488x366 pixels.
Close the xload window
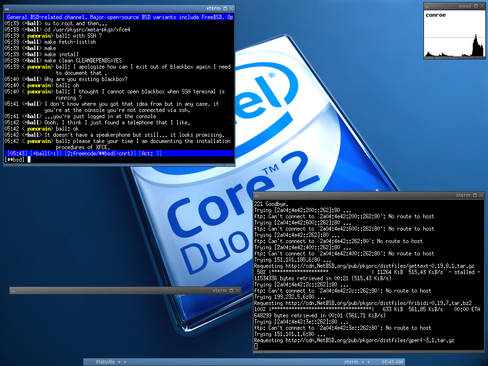tap(482, 6)
